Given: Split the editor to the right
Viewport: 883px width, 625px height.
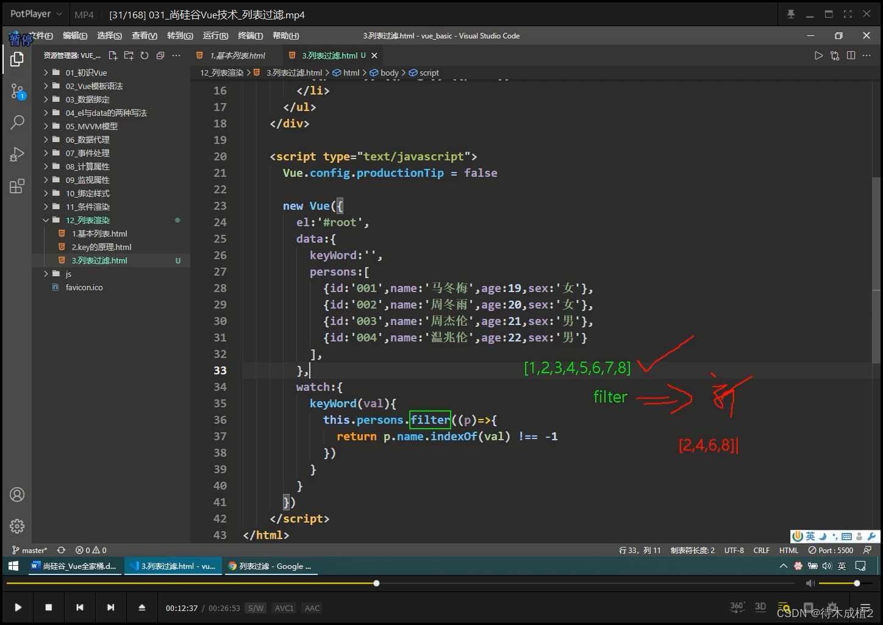Looking at the screenshot, I should (851, 55).
